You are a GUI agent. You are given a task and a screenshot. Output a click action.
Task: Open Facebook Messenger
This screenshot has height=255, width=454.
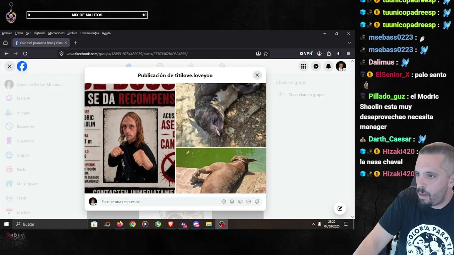click(316, 66)
